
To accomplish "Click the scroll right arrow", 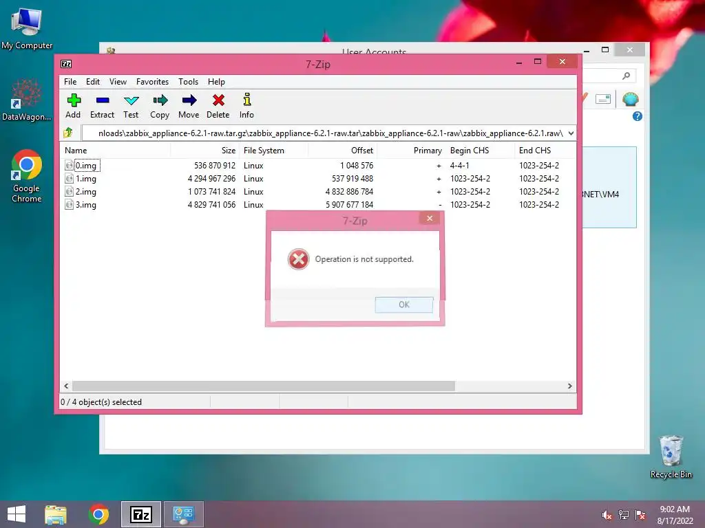I will point(569,386).
